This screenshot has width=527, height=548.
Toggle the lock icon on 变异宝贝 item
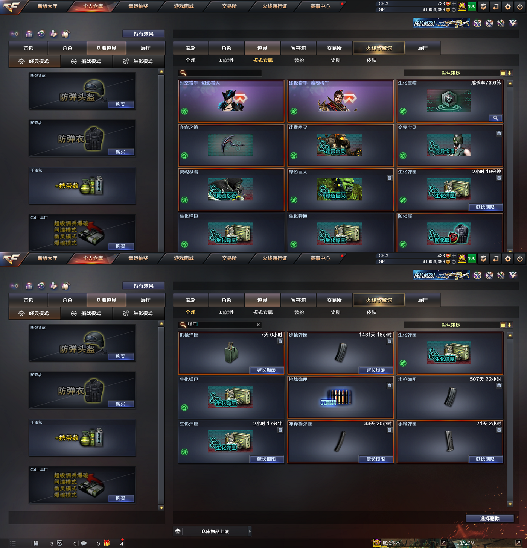tap(499, 134)
